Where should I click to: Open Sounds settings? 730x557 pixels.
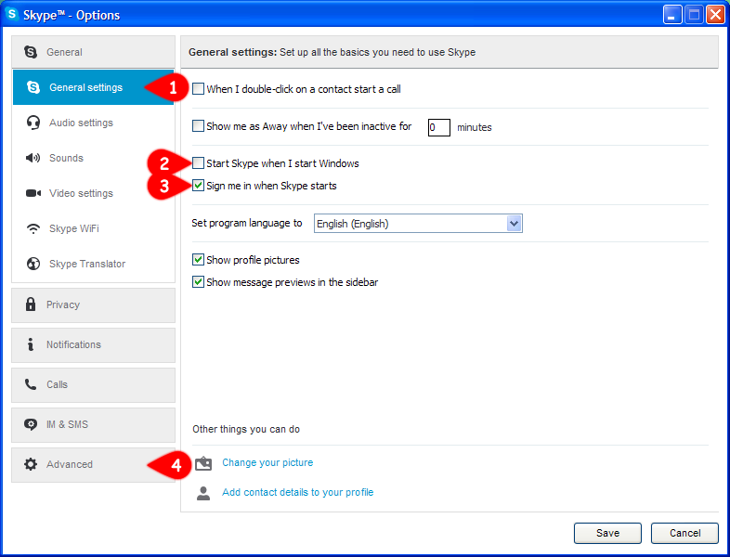click(x=93, y=158)
